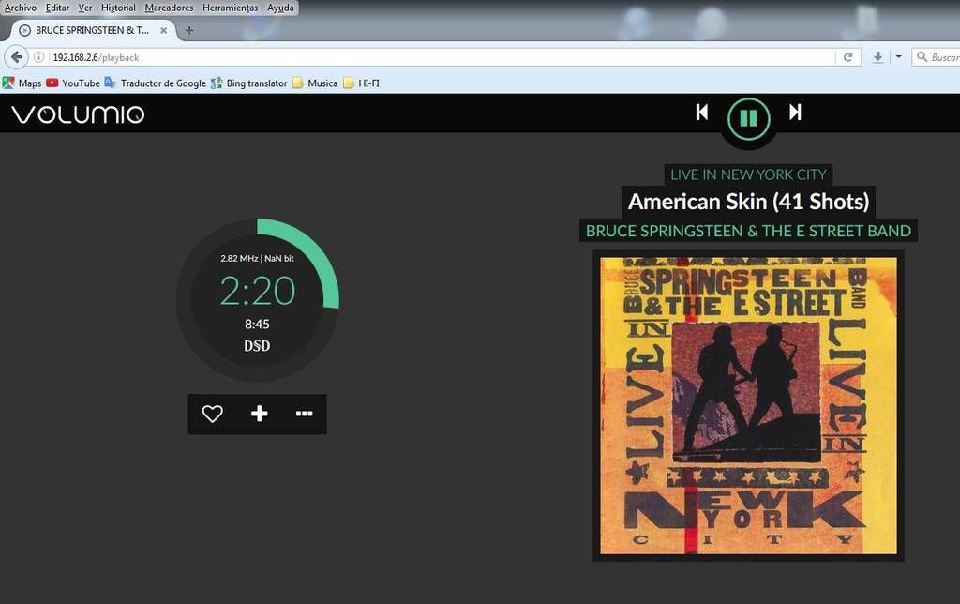The height and width of the screenshot is (604, 960).
Task: Click the Buscar search field
Action: pyautogui.click(x=937, y=57)
